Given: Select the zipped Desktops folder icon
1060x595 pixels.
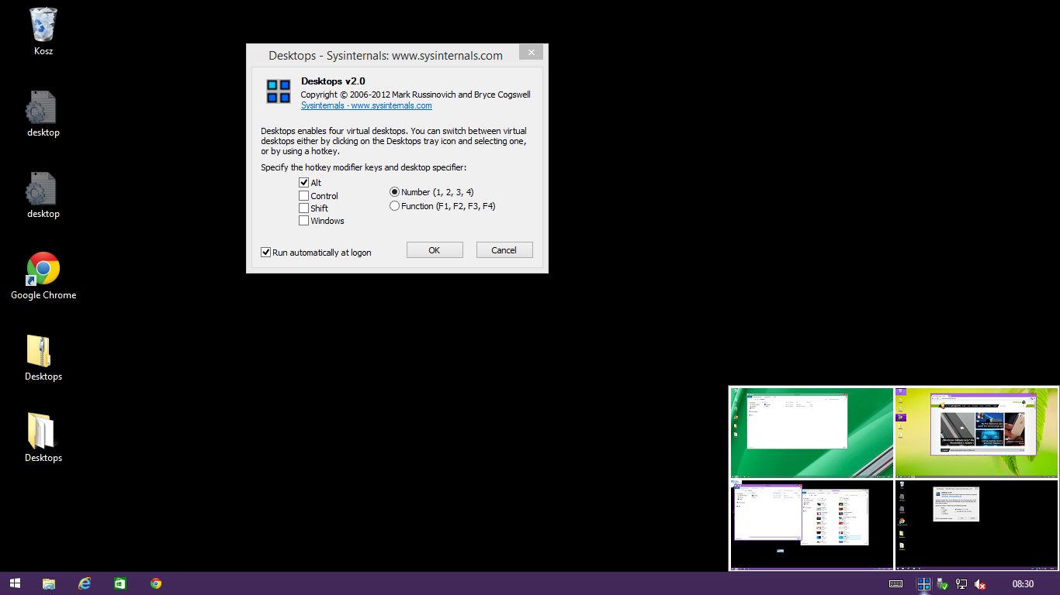Looking at the screenshot, I should click(x=43, y=358).
